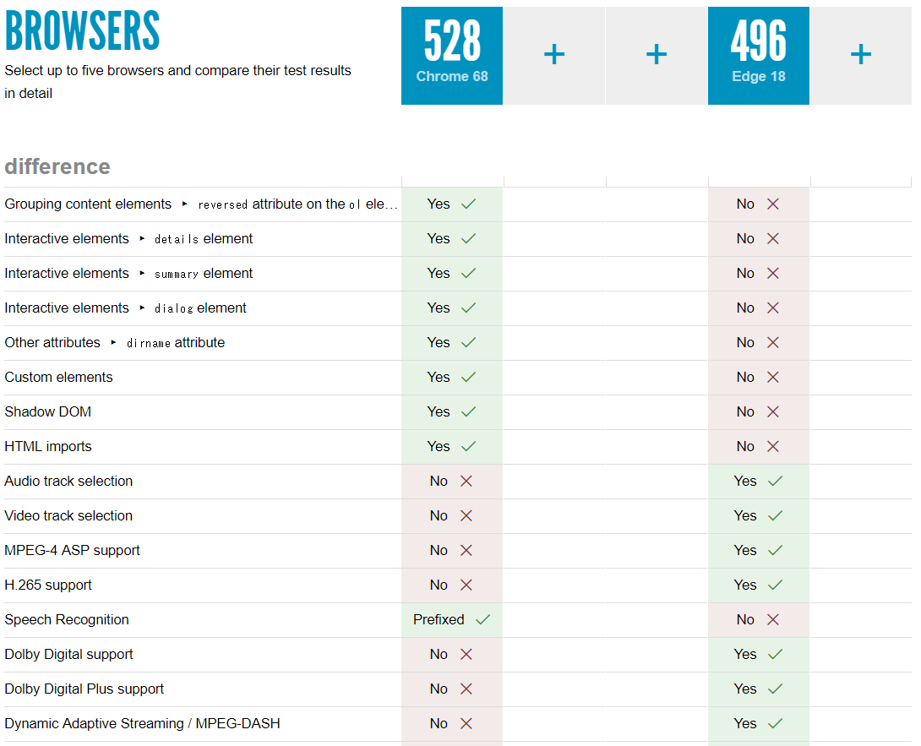The image size is (921, 746).
Task: Click the arrow after Grouping content elements
Action: 184,204
